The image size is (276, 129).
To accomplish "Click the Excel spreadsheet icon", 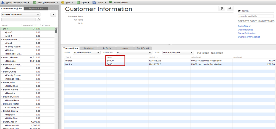I will tap(78, 2).
